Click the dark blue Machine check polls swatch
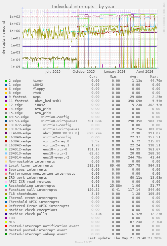 point(6,214)
